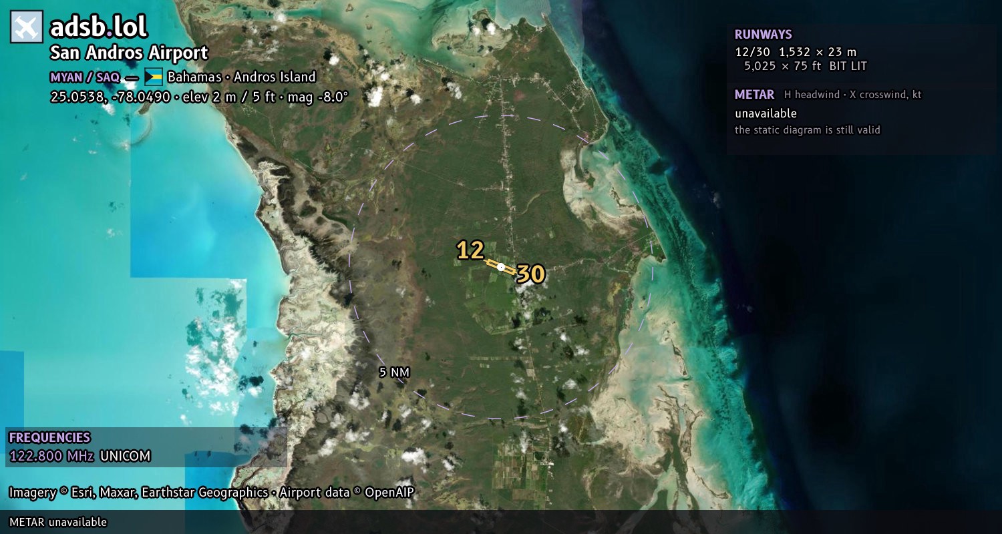
Task: Click the Bahamas flag icon
Action: (x=154, y=77)
